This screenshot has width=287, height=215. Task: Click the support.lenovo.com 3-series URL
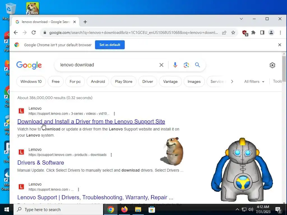(x=69, y=114)
